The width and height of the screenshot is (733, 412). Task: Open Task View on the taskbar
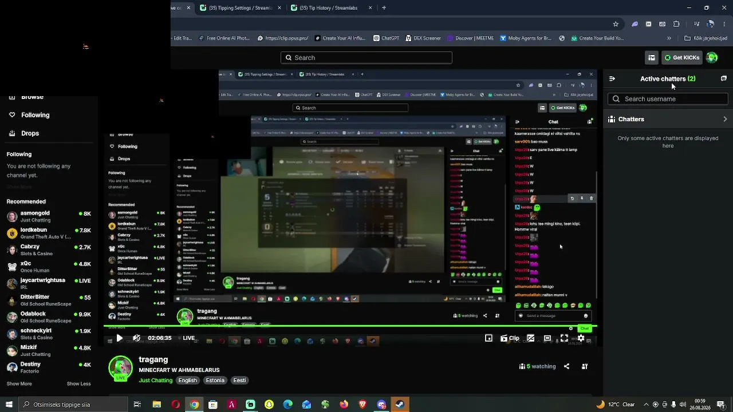pos(137,405)
